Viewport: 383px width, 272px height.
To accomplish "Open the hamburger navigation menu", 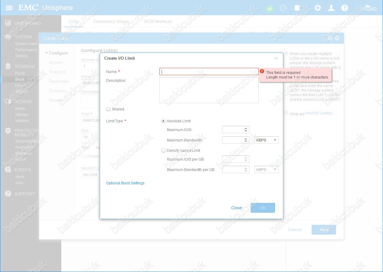I will (x=9, y=8).
